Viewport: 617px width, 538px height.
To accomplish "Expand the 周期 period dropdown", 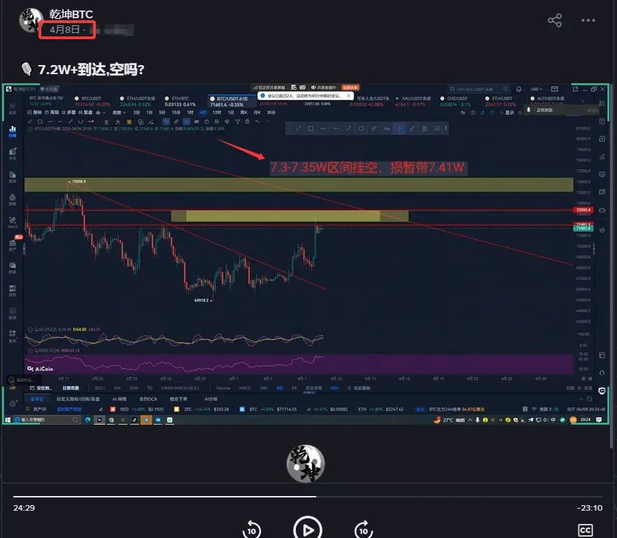I will click(119, 113).
